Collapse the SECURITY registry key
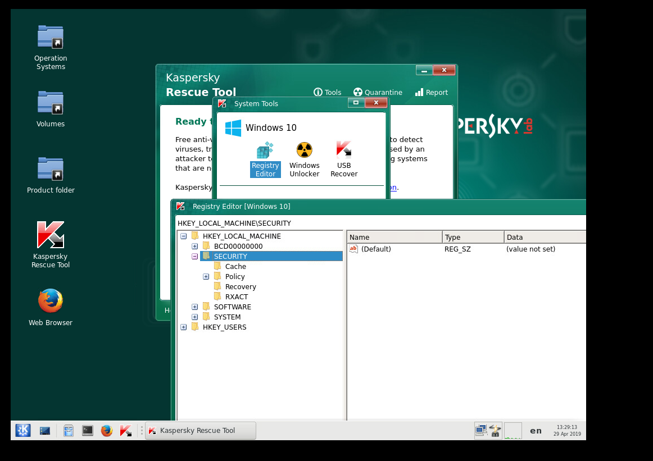 click(194, 257)
